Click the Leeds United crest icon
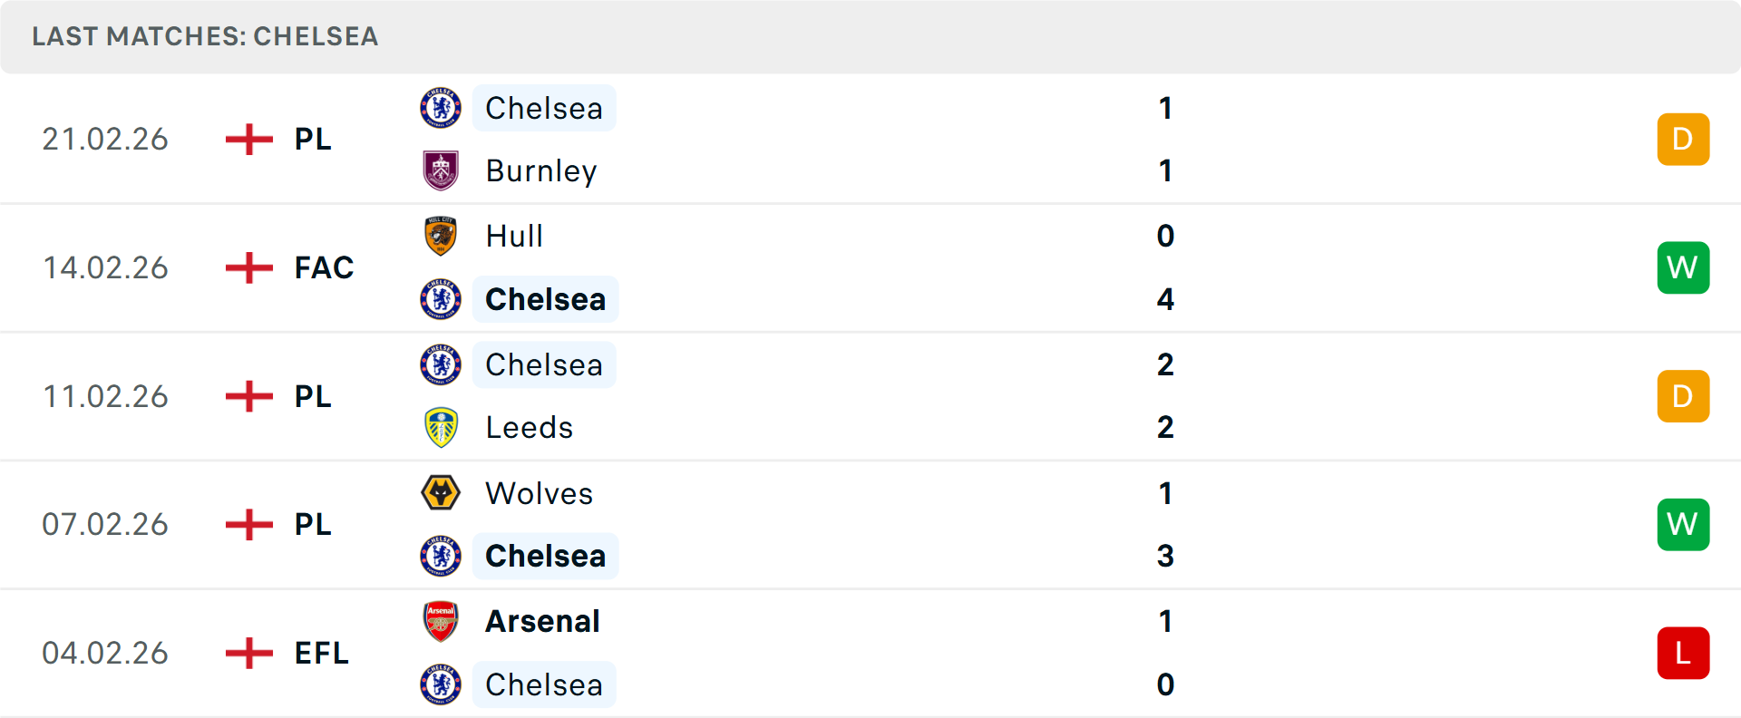Image resolution: width=1741 pixels, height=718 pixels. pyautogui.click(x=441, y=427)
